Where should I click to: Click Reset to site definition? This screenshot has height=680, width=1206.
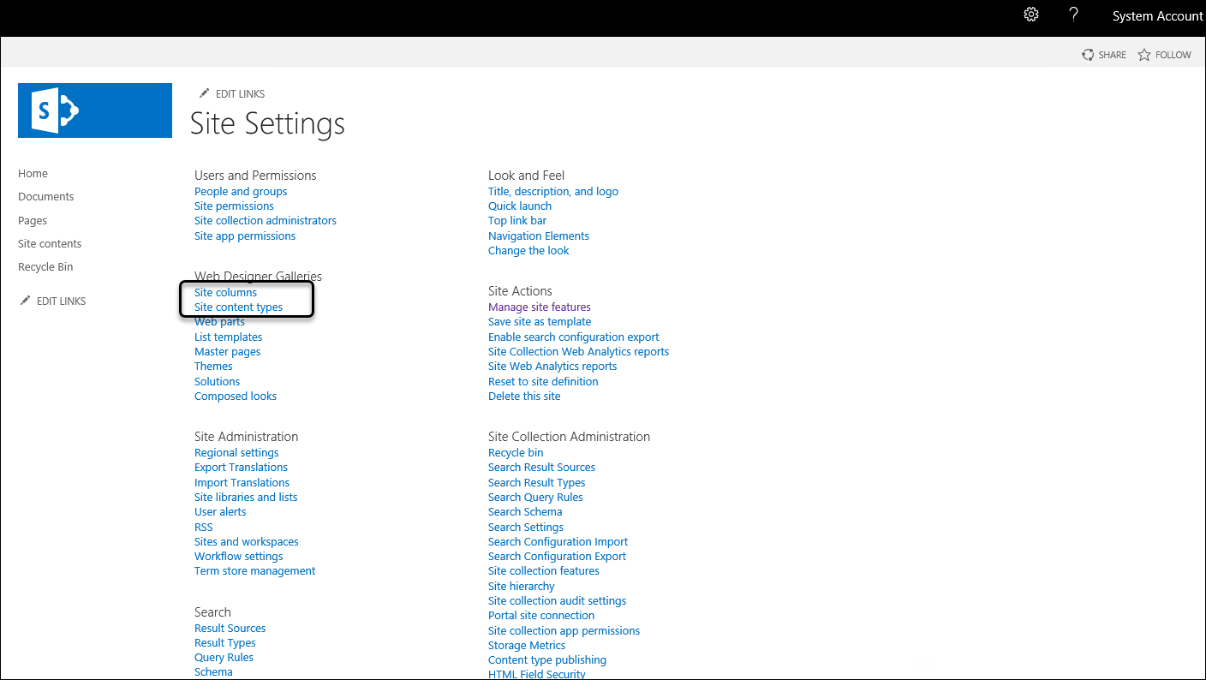point(543,382)
